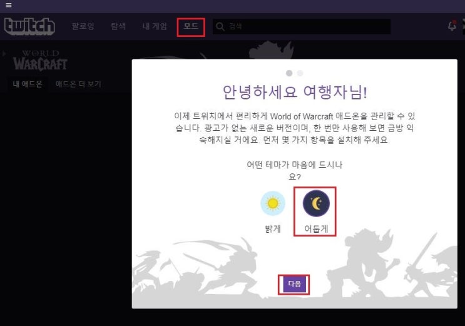Go to the 탐색 section
Viewport: 465px width, 326px height.
coord(118,26)
